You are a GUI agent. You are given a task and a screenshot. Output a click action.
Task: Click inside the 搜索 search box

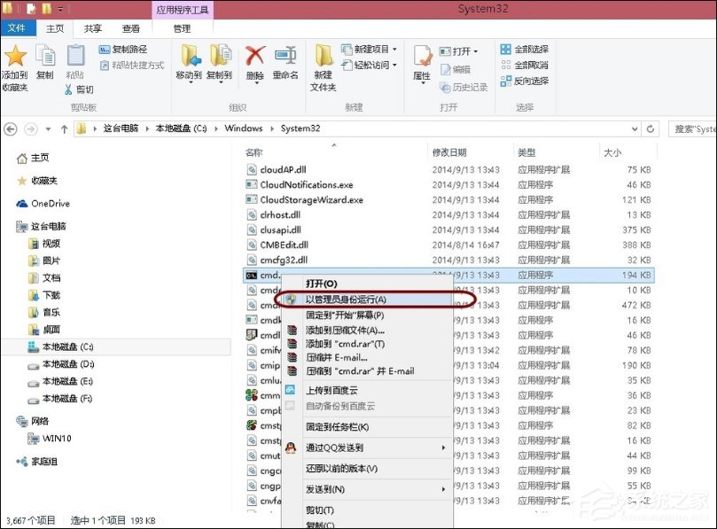[x=691, y=128]
